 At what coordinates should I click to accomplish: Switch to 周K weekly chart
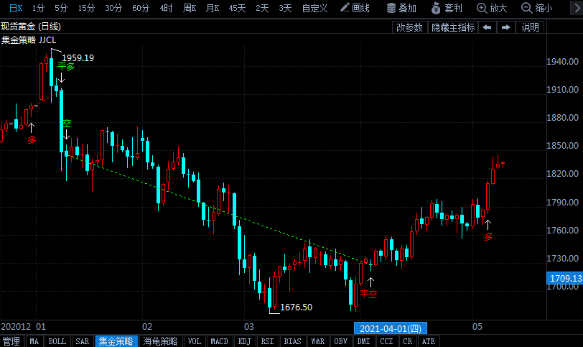coord(190,8)
